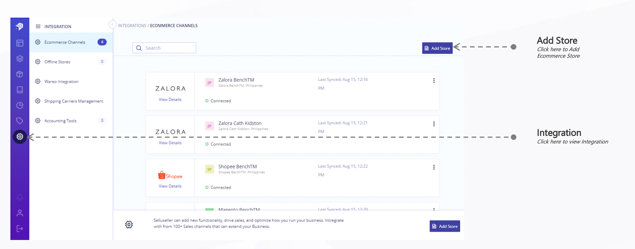The width and height of the screenshot is (635, 249).
Task: Open Accounting Tools menu item
Action: coord(71,121)
